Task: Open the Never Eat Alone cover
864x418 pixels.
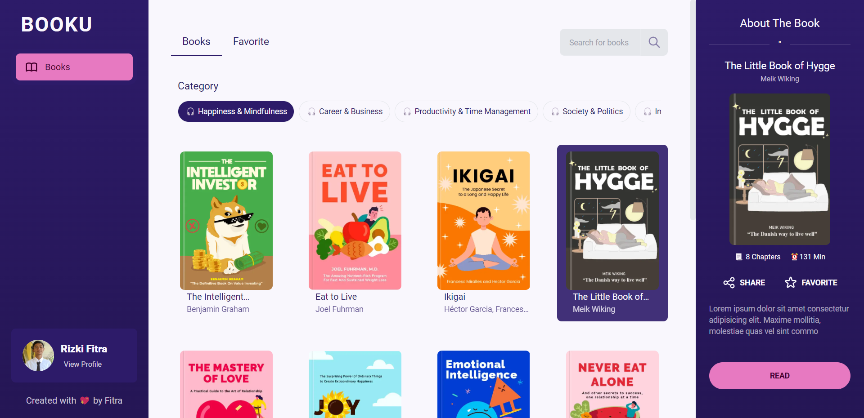Action: [x=612, y=384]
